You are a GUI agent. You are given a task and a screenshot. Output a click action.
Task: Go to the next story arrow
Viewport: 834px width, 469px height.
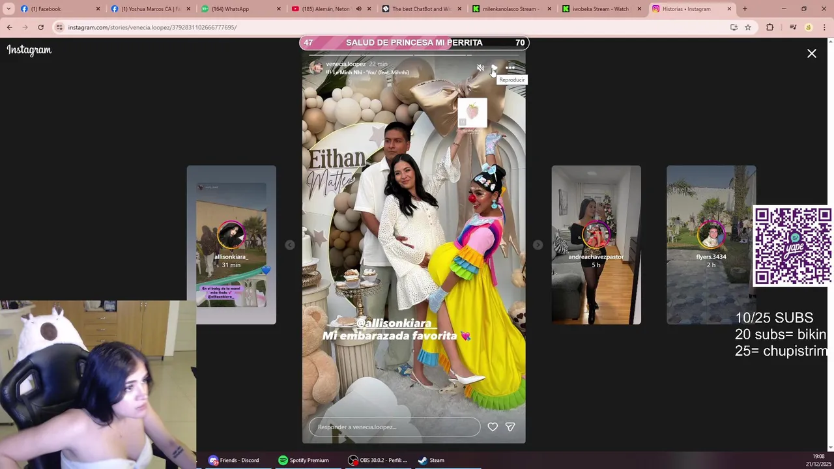click(x=538, y=245)
